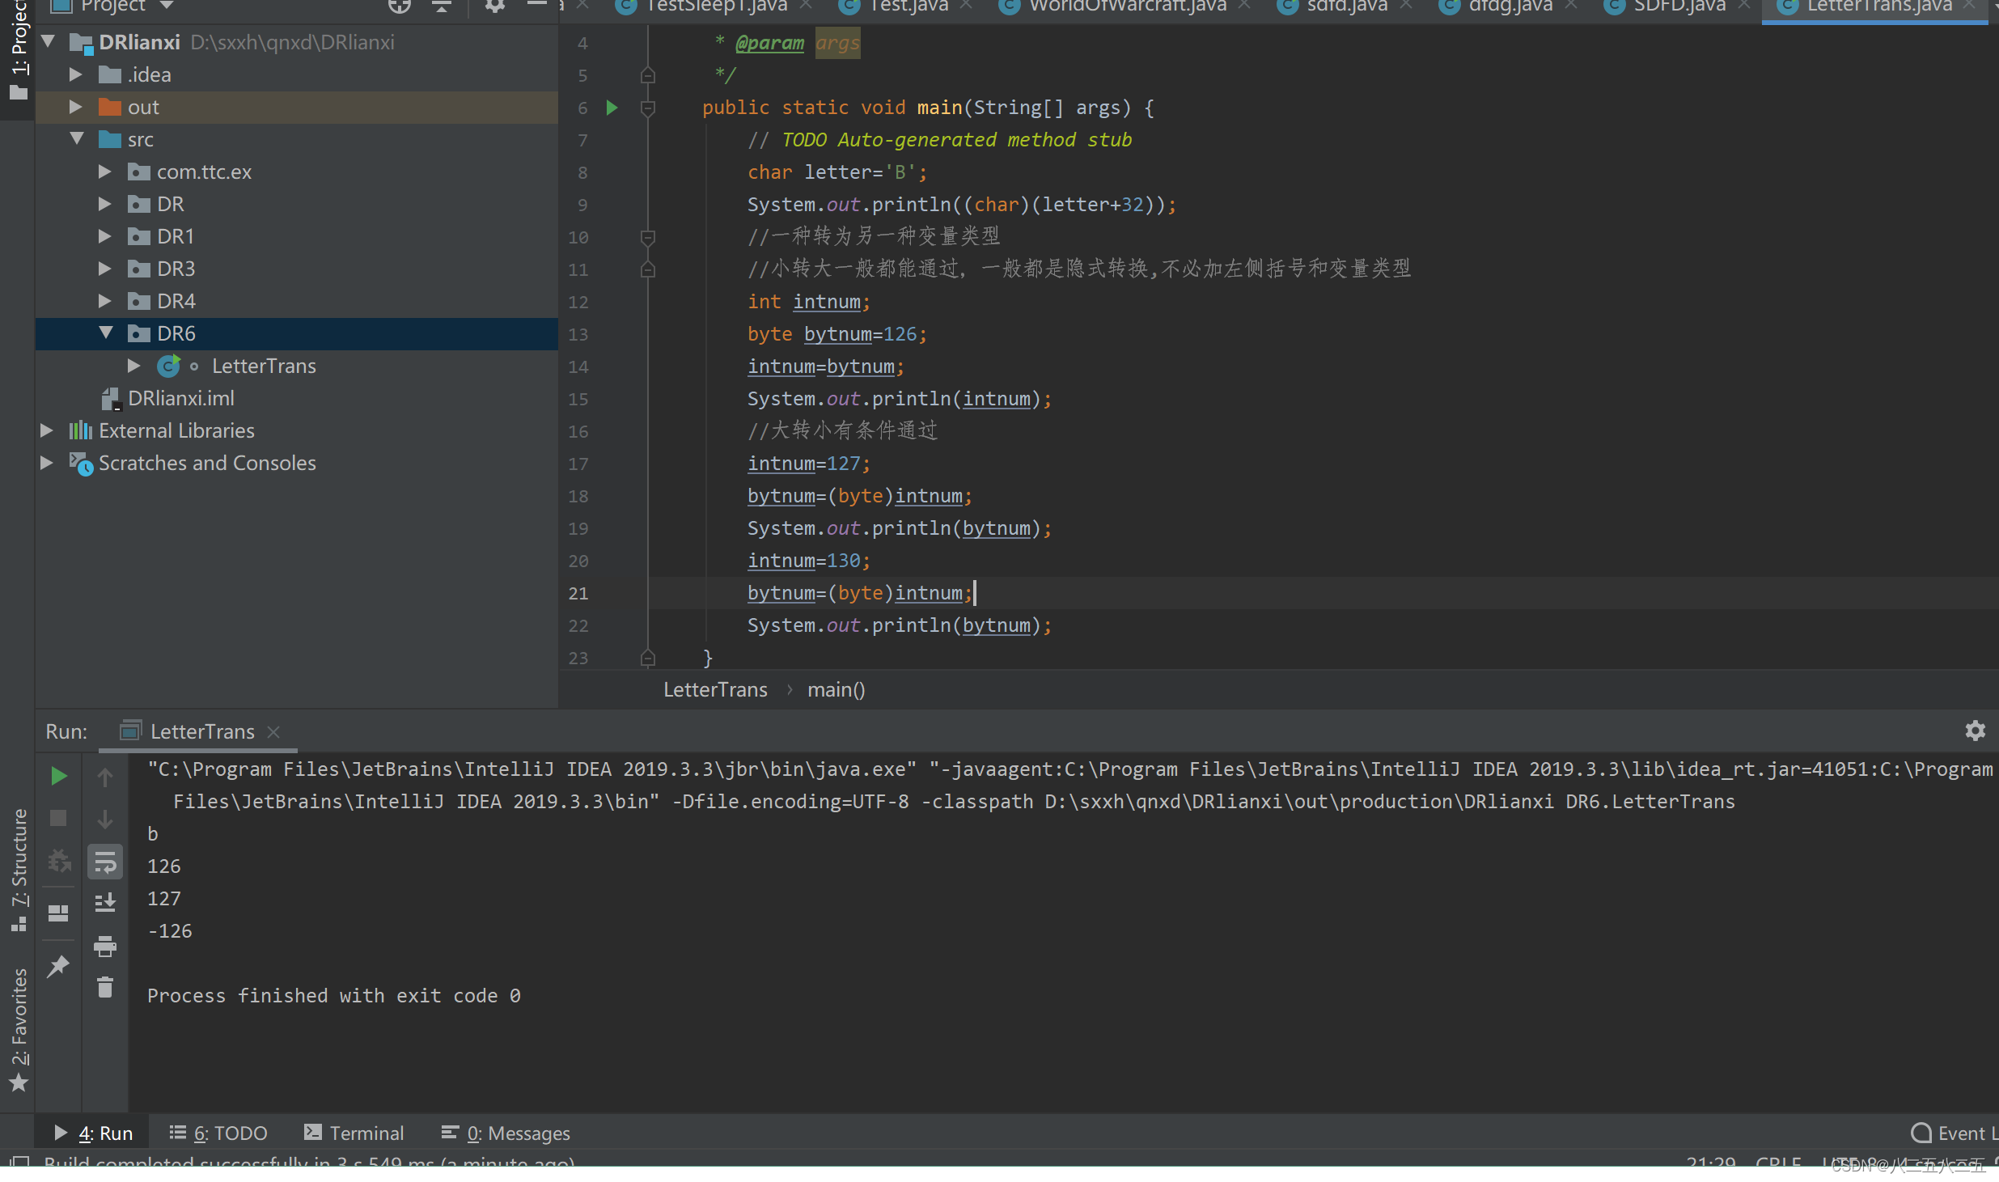Click main() in the breadcrumb bar
Viewport: 1999px width, 1182px height.
point(836,690)
